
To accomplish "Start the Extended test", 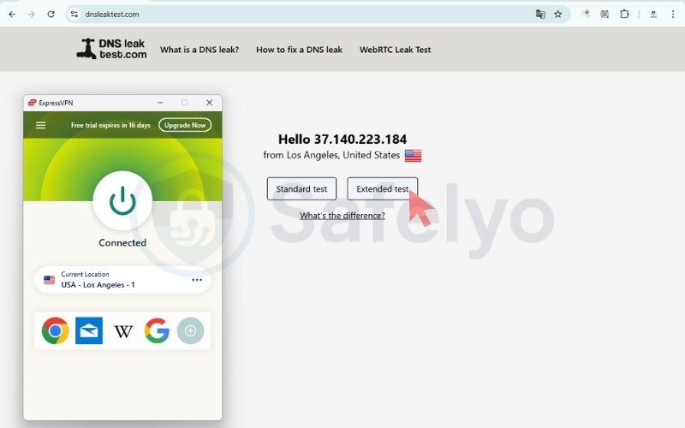I will [x=382, y=188].
